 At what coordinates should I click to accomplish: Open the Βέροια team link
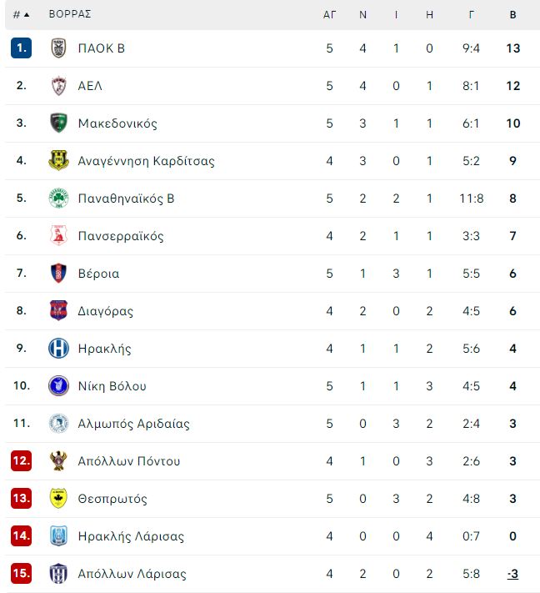(x=98, y=274)
